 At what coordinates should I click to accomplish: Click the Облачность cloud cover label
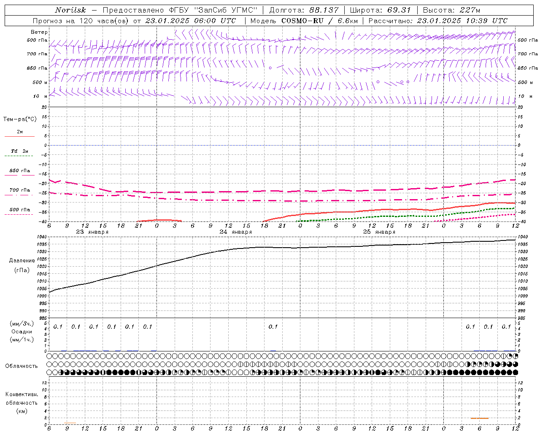(22, 366)
